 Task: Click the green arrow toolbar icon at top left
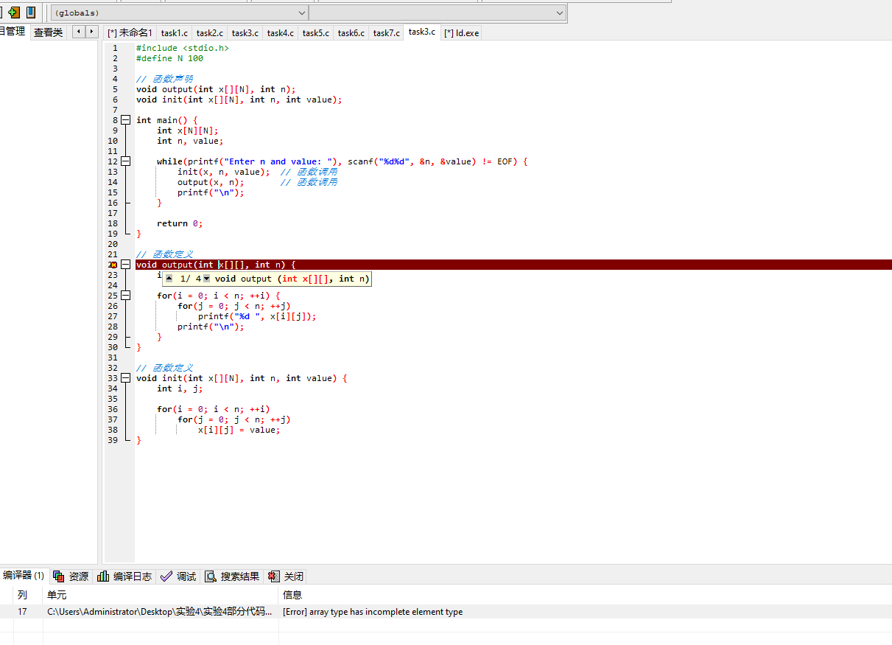[13, 13]
